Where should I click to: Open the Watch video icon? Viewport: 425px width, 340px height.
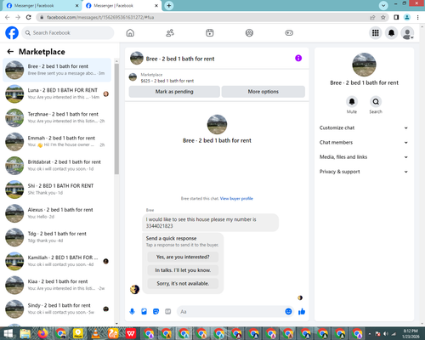pyautogui.click(x=210, y=33)
